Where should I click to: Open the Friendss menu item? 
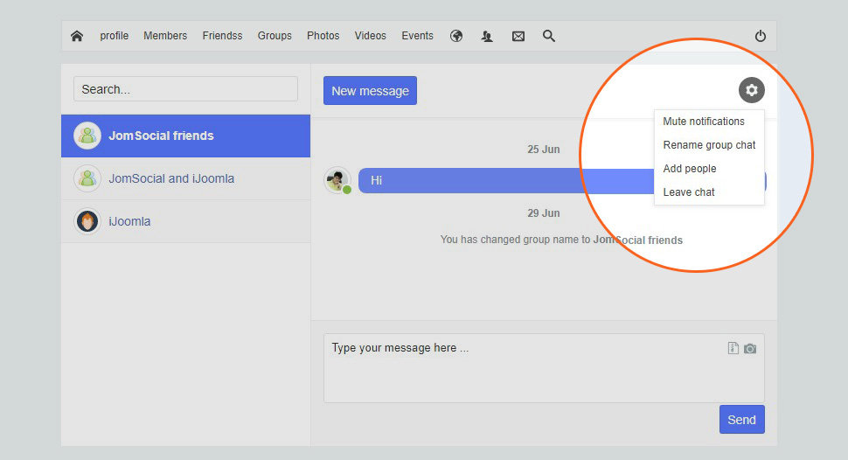pos(222,36)
